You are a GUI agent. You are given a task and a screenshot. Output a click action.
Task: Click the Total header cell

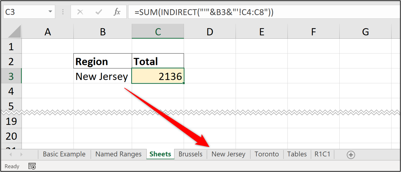[x=158, y=61]
